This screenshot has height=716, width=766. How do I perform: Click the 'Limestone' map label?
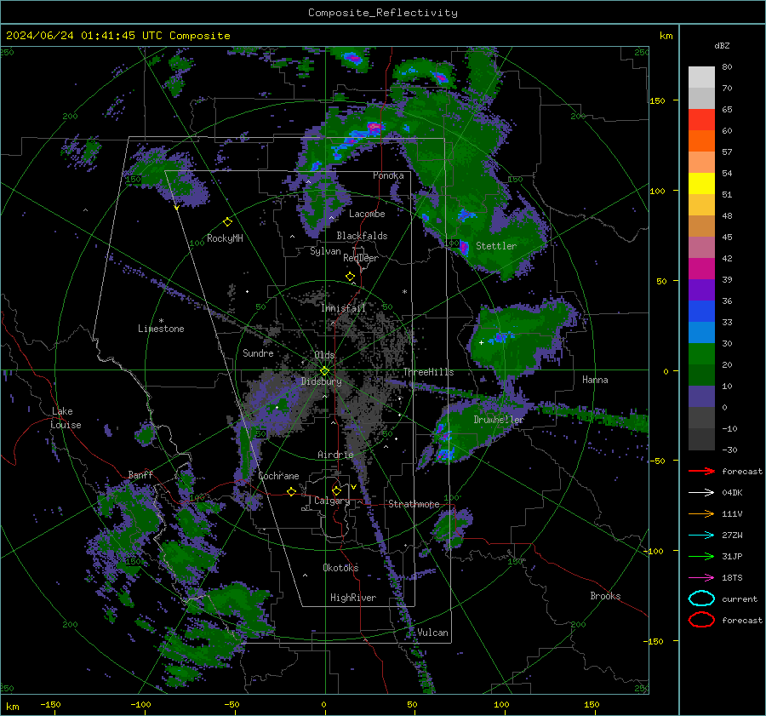161,329
